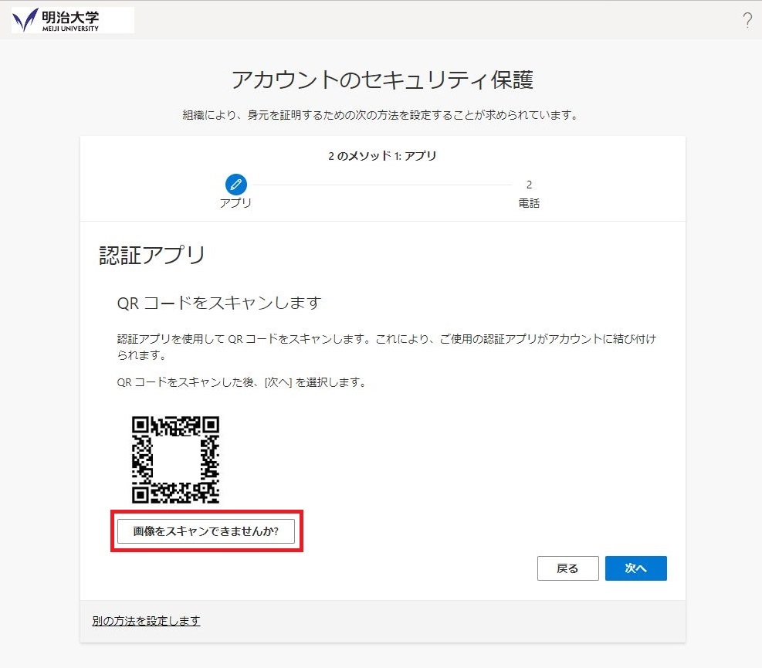762x668 pixels.
Task: Click the QR コードをスキャンします subheading
Action: tap(219, 303)
